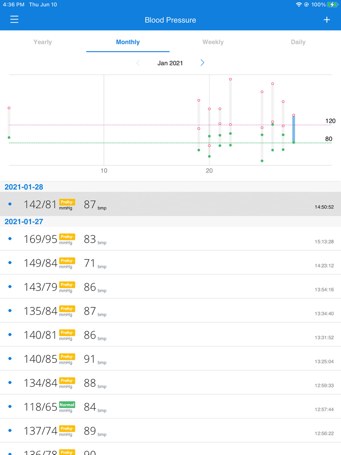Go to next month arrow
Screen dimensions: 341x455
click(202, 63)
